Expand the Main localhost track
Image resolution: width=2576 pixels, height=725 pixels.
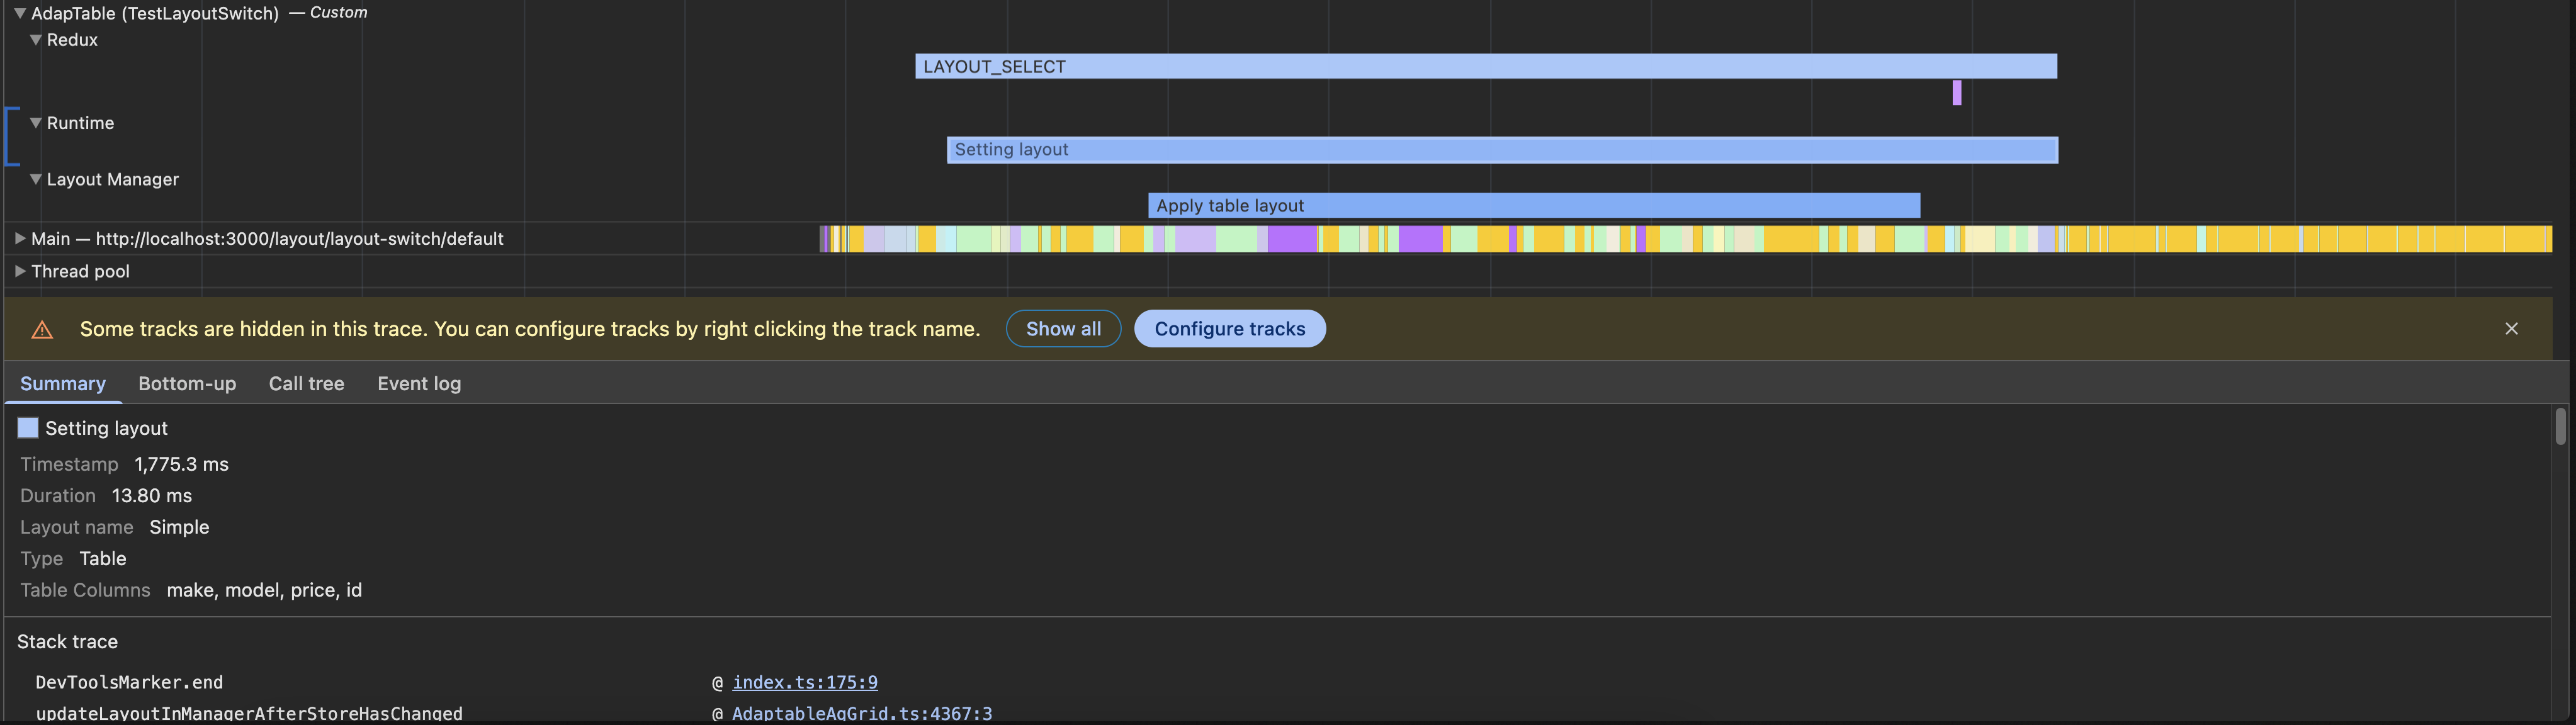19,238
